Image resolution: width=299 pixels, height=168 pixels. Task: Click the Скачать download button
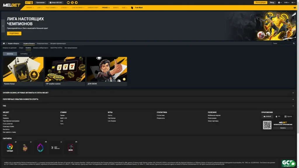pyautogui.click(x=283, y=128)
